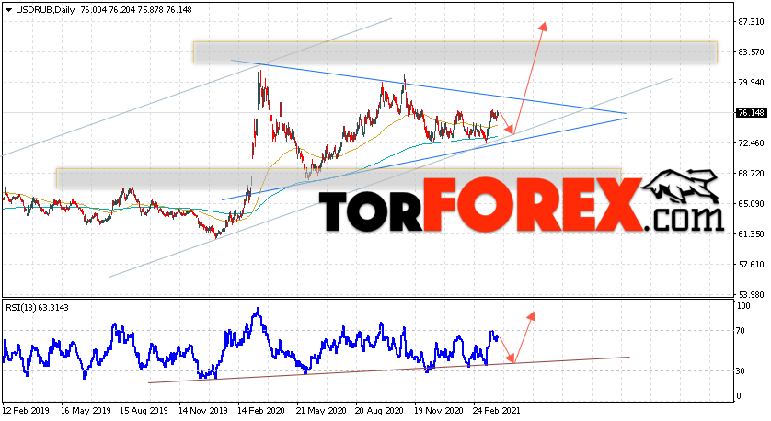The width and height of the screenshot is (771, 421).
Task: Click the 65.090 price axis label
Action: pos(751,204)
